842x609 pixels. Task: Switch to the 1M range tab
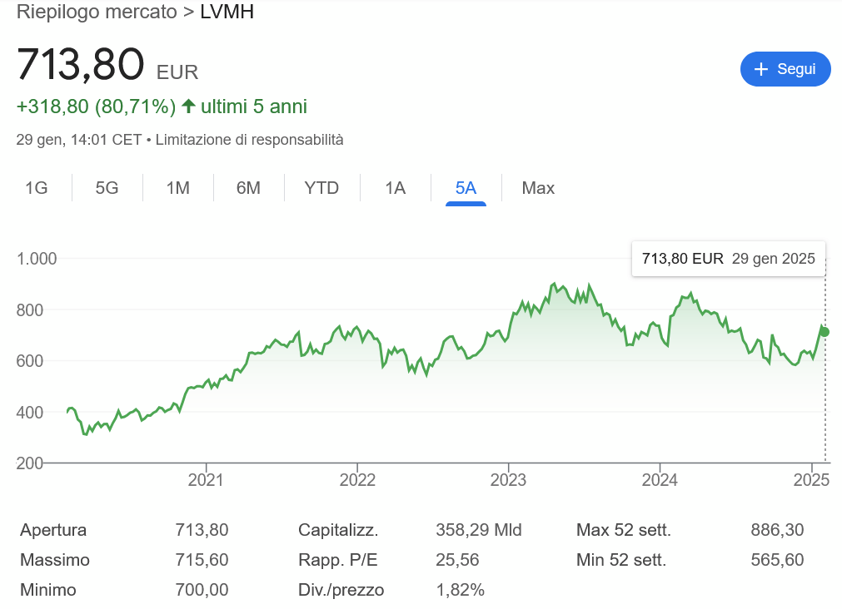point(177,188)
